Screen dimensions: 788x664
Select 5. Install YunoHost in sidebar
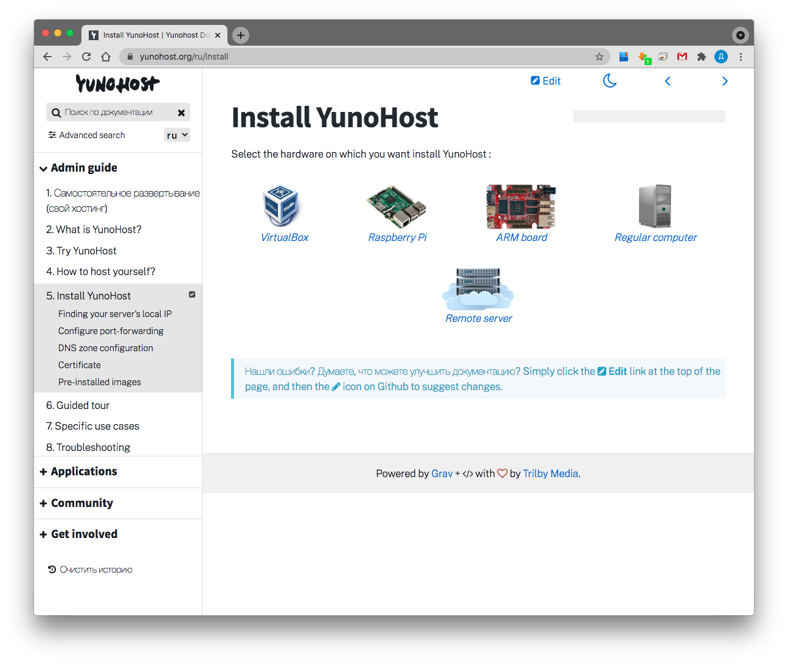point(89,296)
